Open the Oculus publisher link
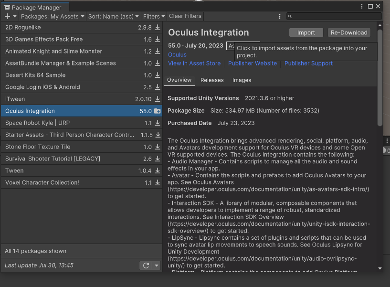Viewport: 390px width, 287px height. tap(177, 55)
